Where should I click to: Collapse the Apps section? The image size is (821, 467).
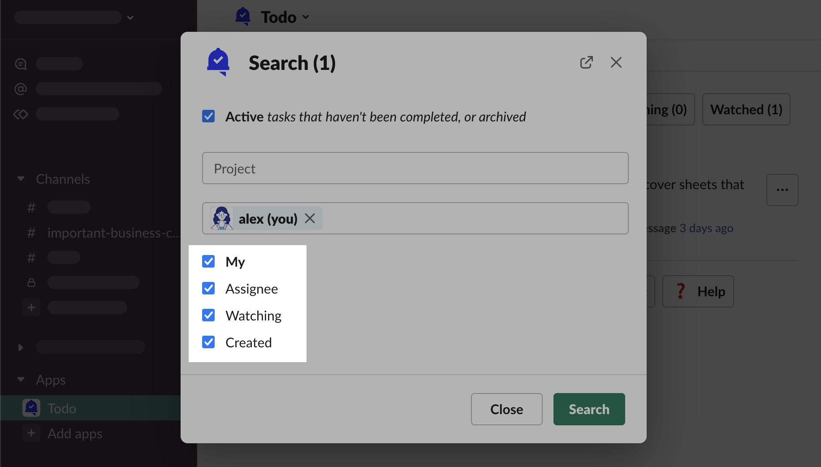click(x=21, y=380)
